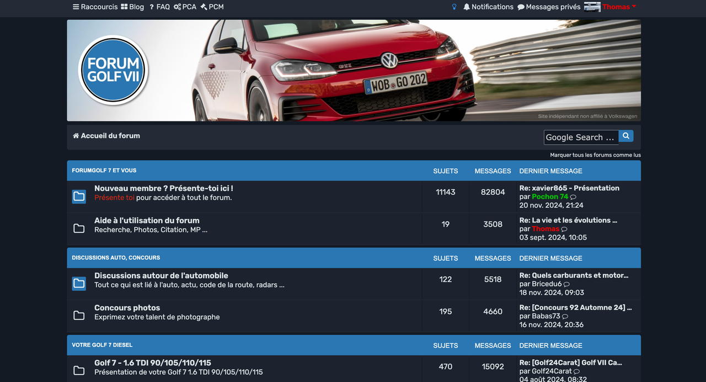
Task: Select the 82804 messages count
Action: [x=493, y=192]
